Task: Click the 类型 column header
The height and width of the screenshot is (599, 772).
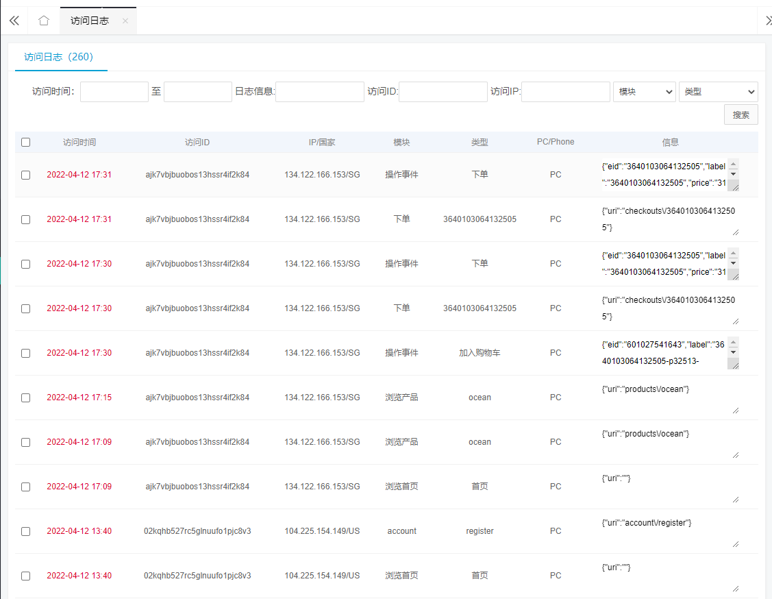Action: coord(480,143)
